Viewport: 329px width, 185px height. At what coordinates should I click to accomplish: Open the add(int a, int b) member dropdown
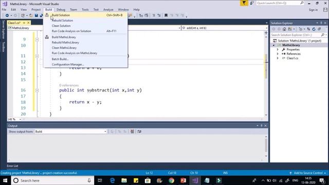(x=225, y=28)
